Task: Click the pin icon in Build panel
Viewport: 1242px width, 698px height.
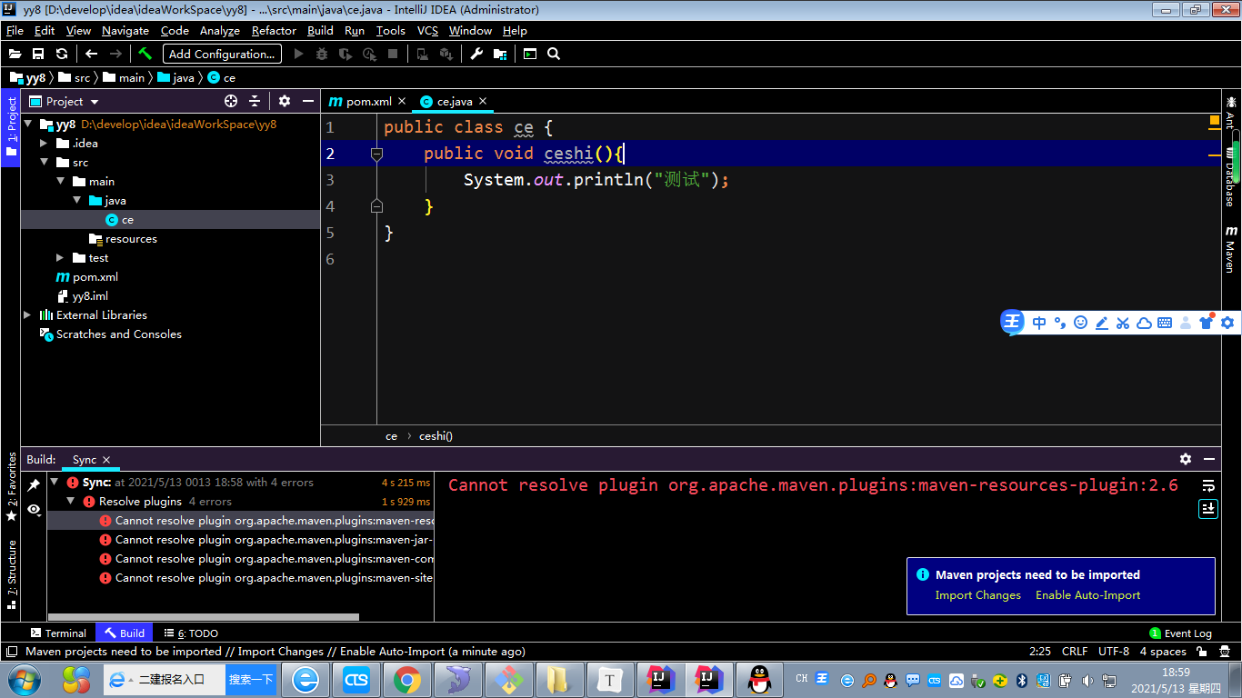Action: coord(34,485)
